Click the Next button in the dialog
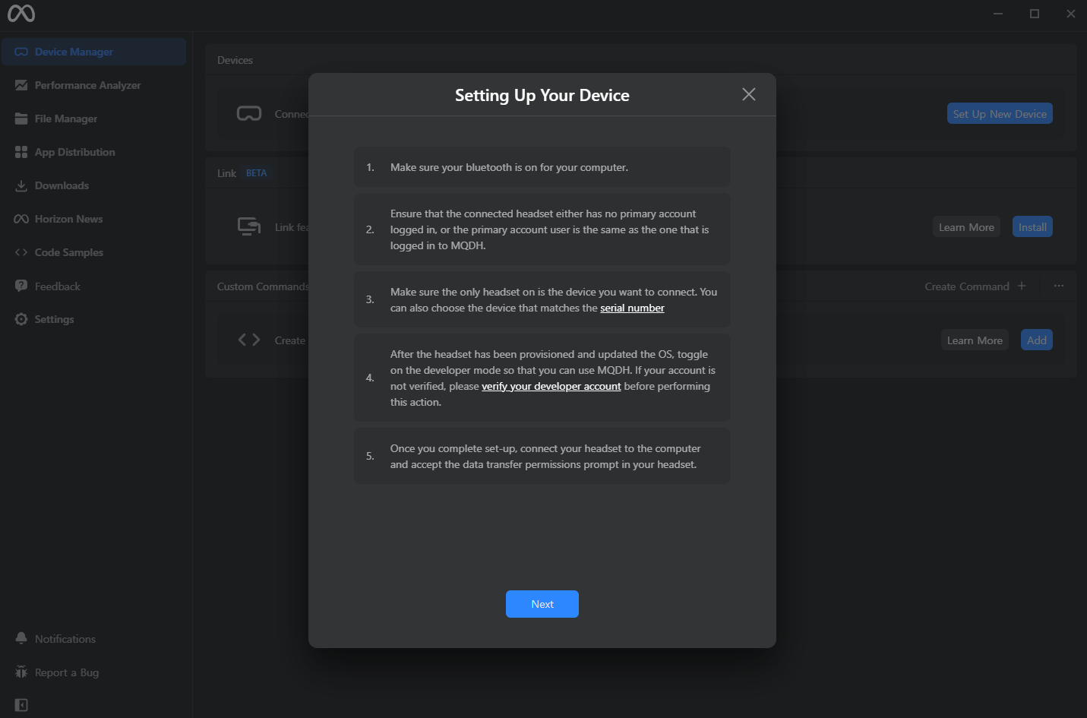The image size is (1087, 718). point(542,604)
